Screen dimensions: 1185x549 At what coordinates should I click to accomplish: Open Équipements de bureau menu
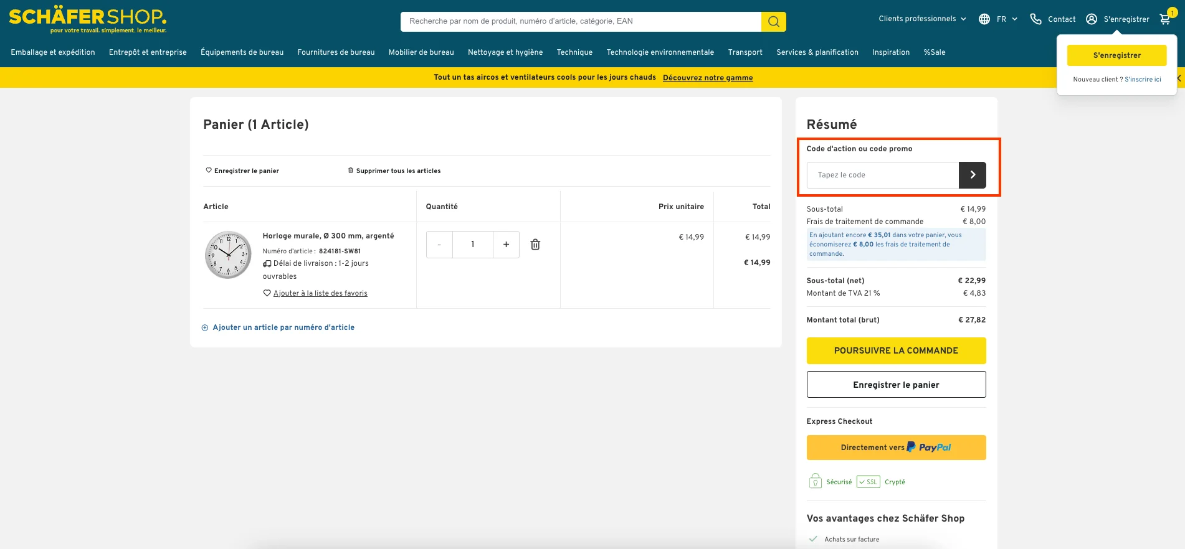tap(242, 52)
